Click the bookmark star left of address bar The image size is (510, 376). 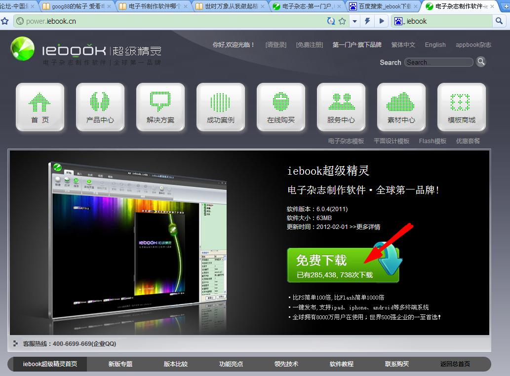pos(5,21)
